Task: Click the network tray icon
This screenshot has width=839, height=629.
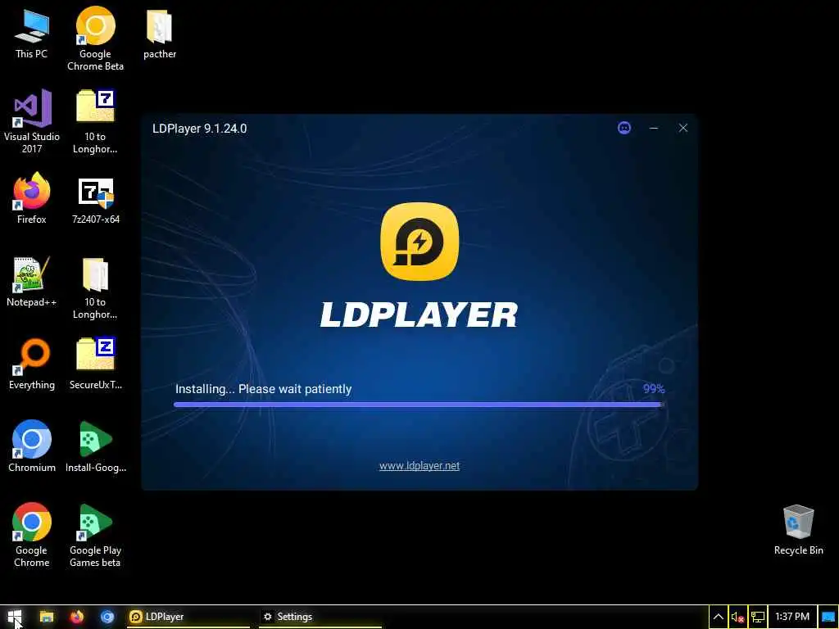Action: pos(757,618)
